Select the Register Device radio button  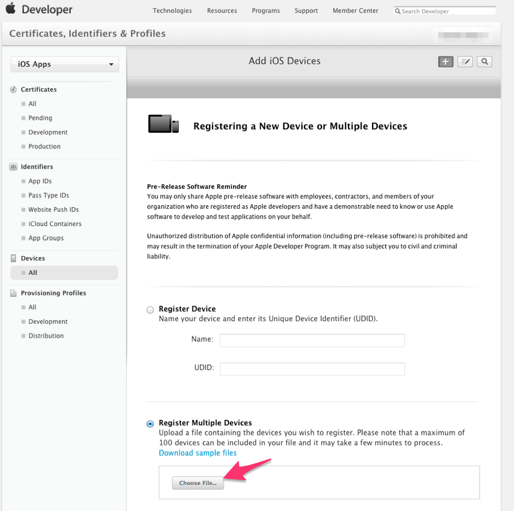pyautogui.click(x=150, y=310)
